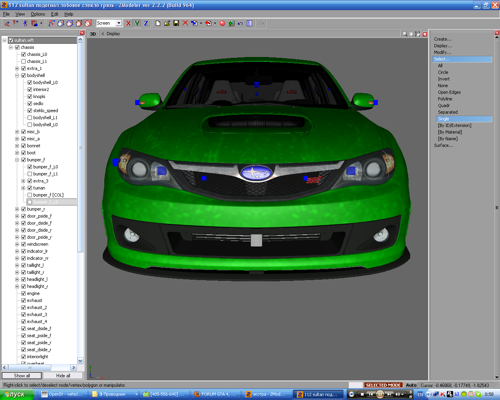Click the Save floppy disk icon

(x=176, y=23)
